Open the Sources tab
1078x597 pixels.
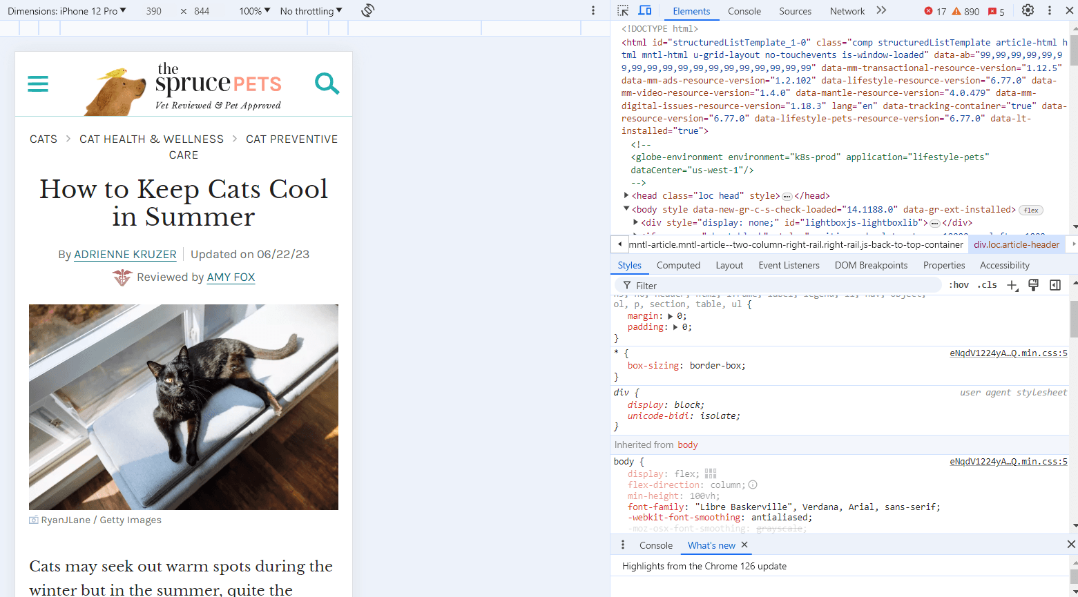click(x=795, y=11)
